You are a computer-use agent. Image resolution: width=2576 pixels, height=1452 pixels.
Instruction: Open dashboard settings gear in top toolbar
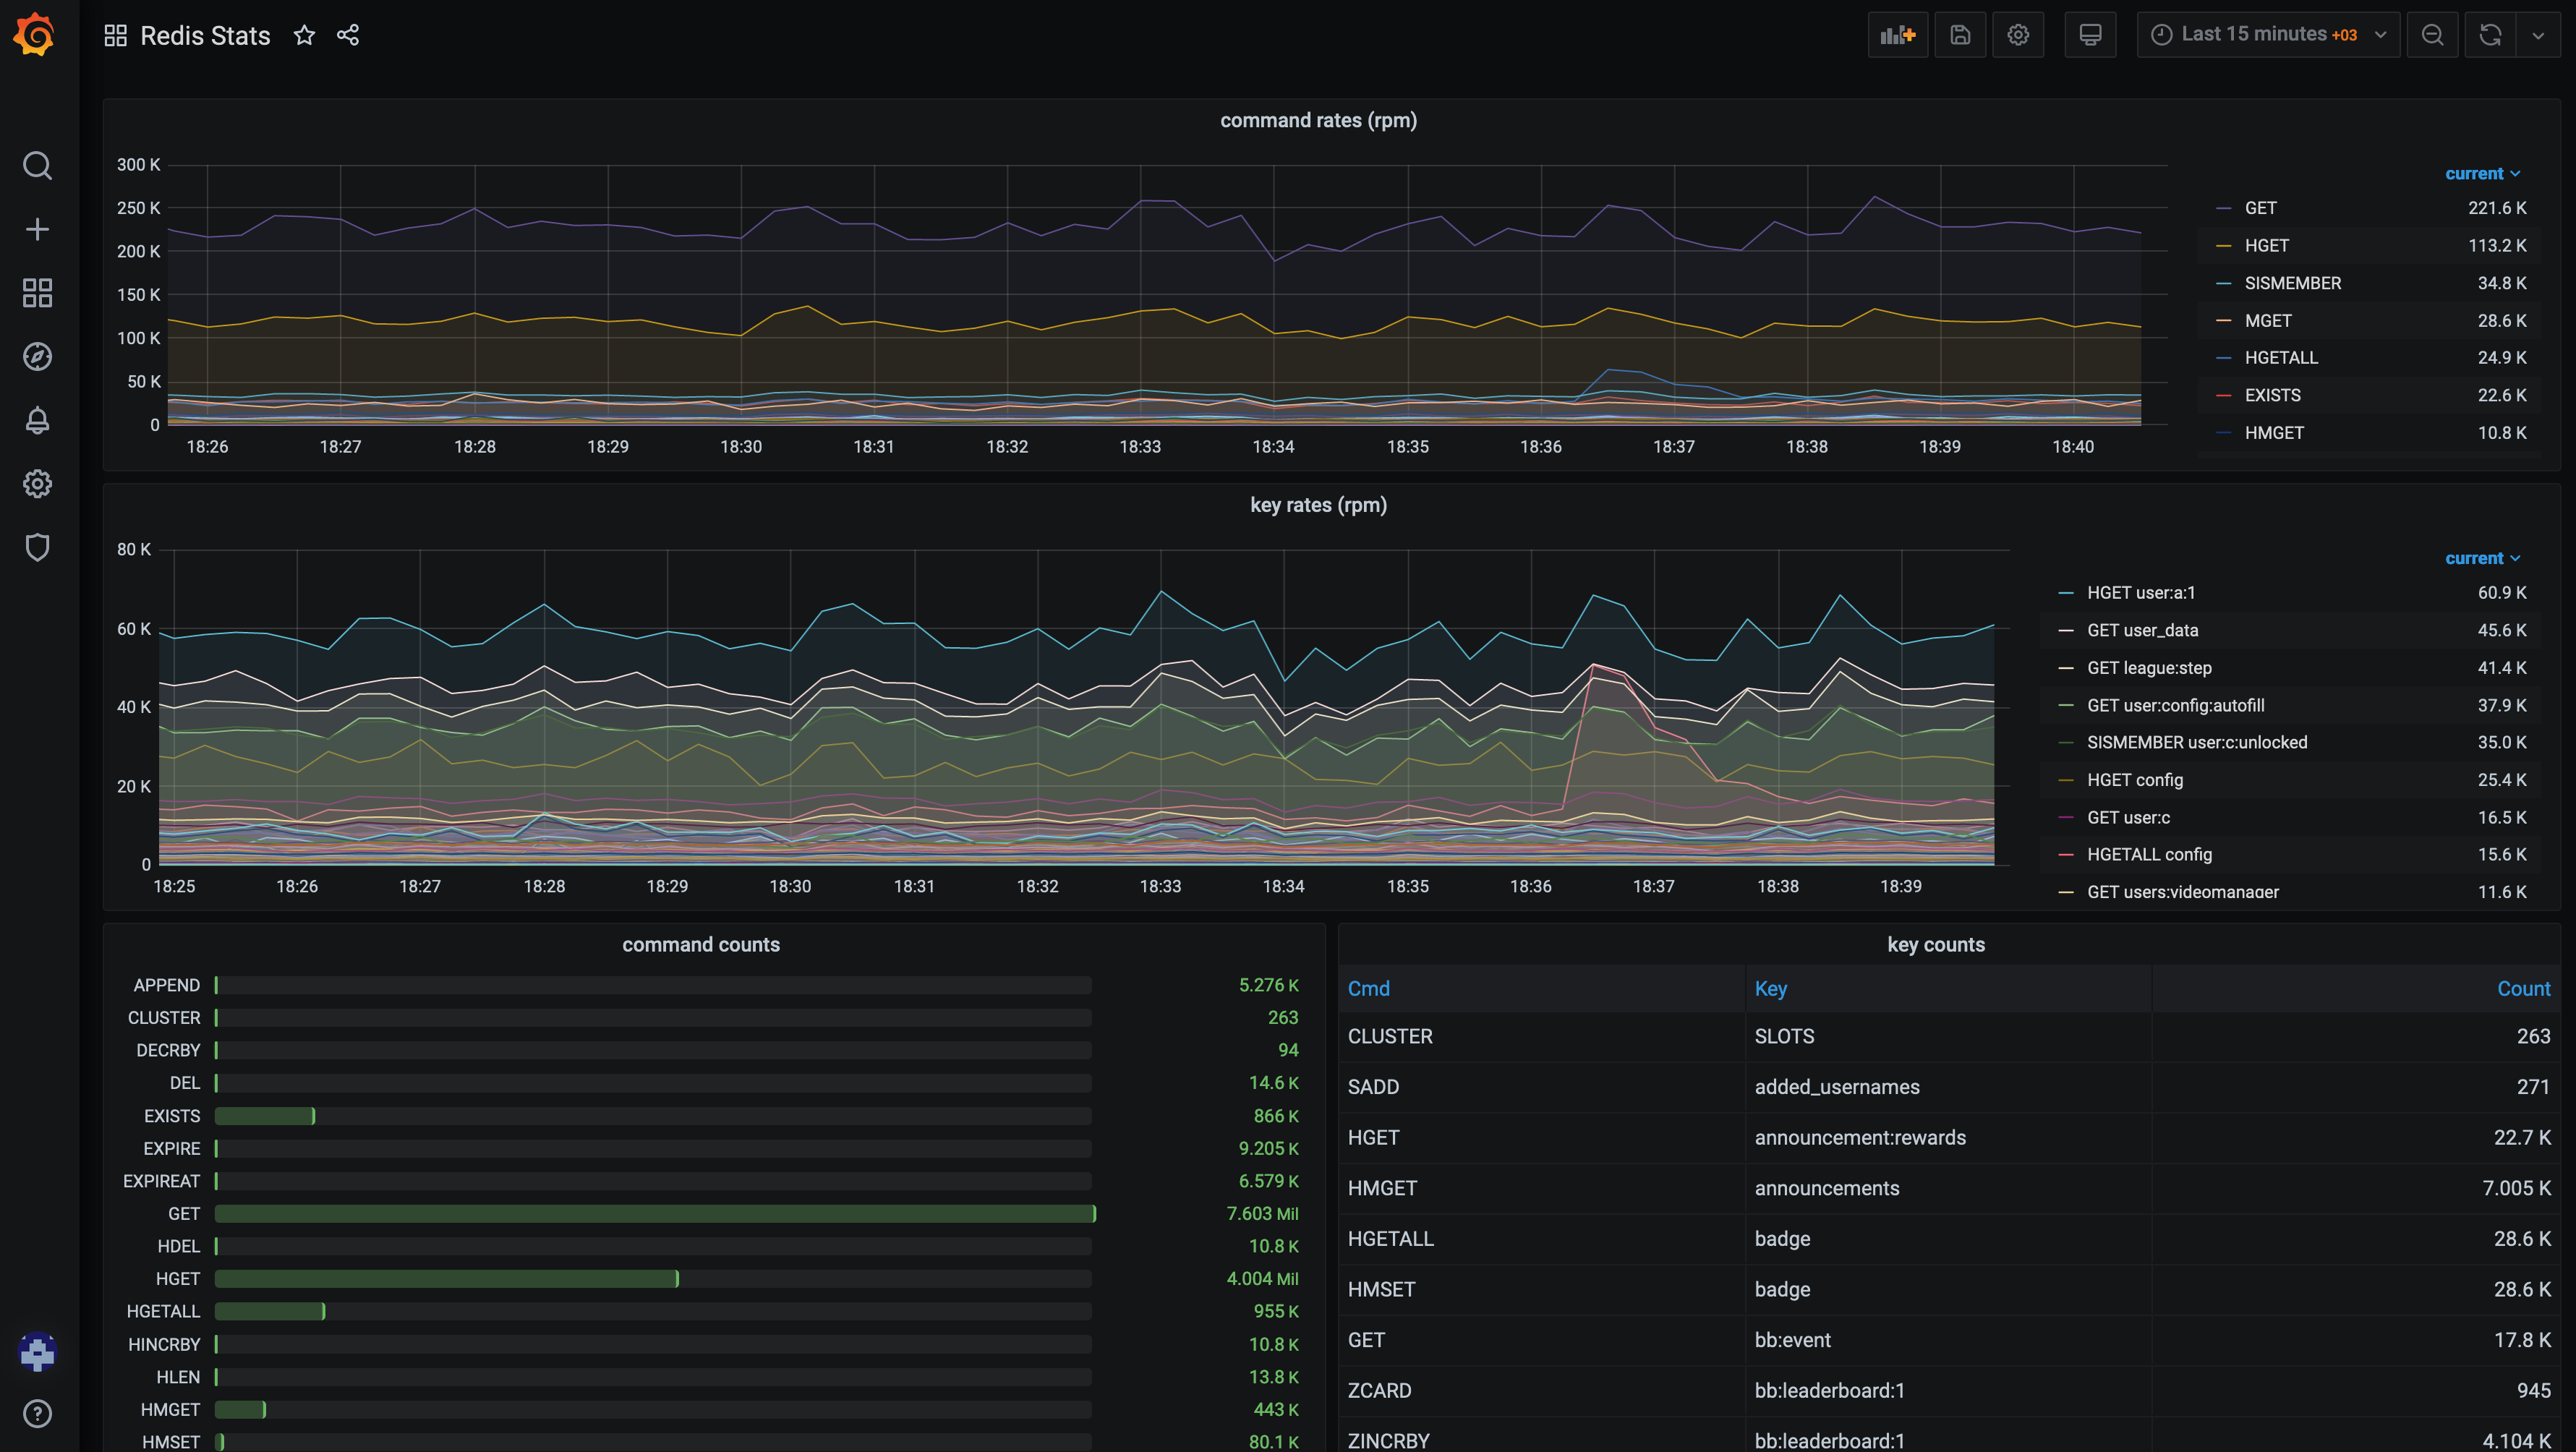tap(2018, 35)
